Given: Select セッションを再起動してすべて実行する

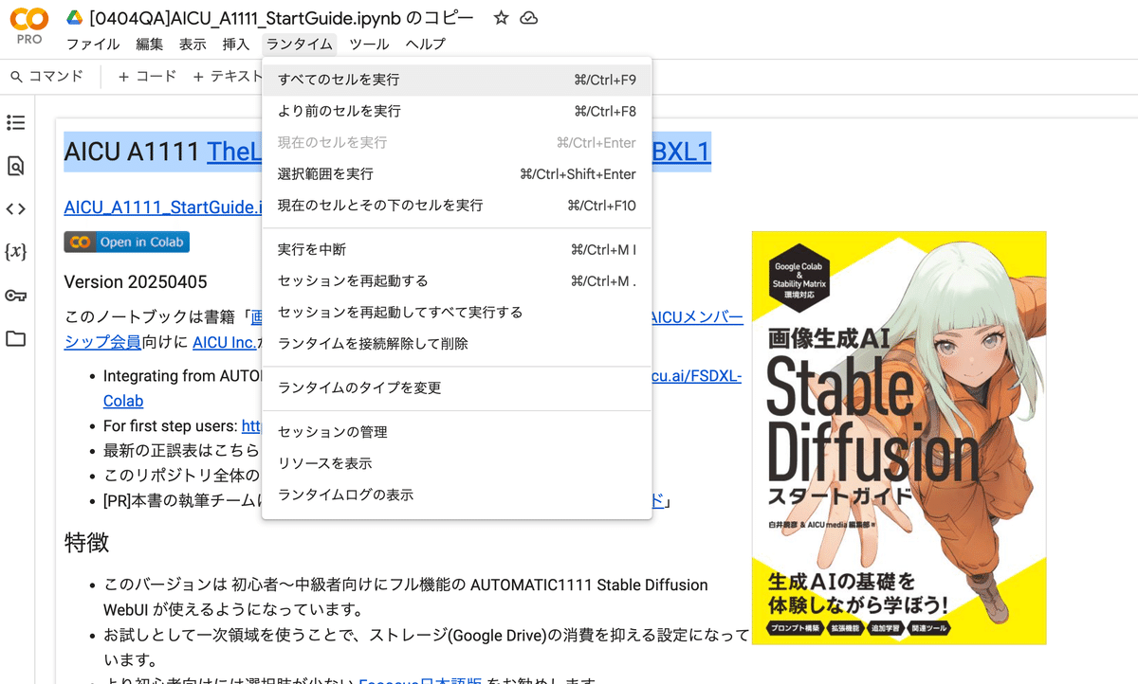Looking at the screenshot, I should tap(457, 313).
